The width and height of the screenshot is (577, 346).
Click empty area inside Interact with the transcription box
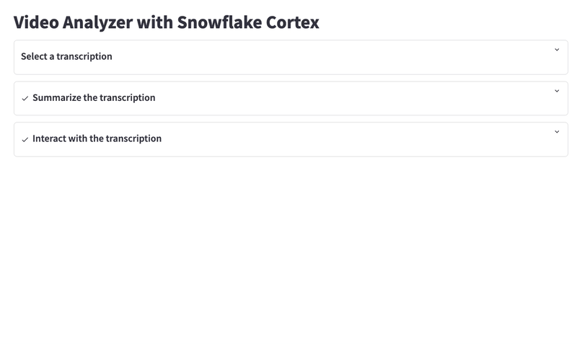coord(331,139)
